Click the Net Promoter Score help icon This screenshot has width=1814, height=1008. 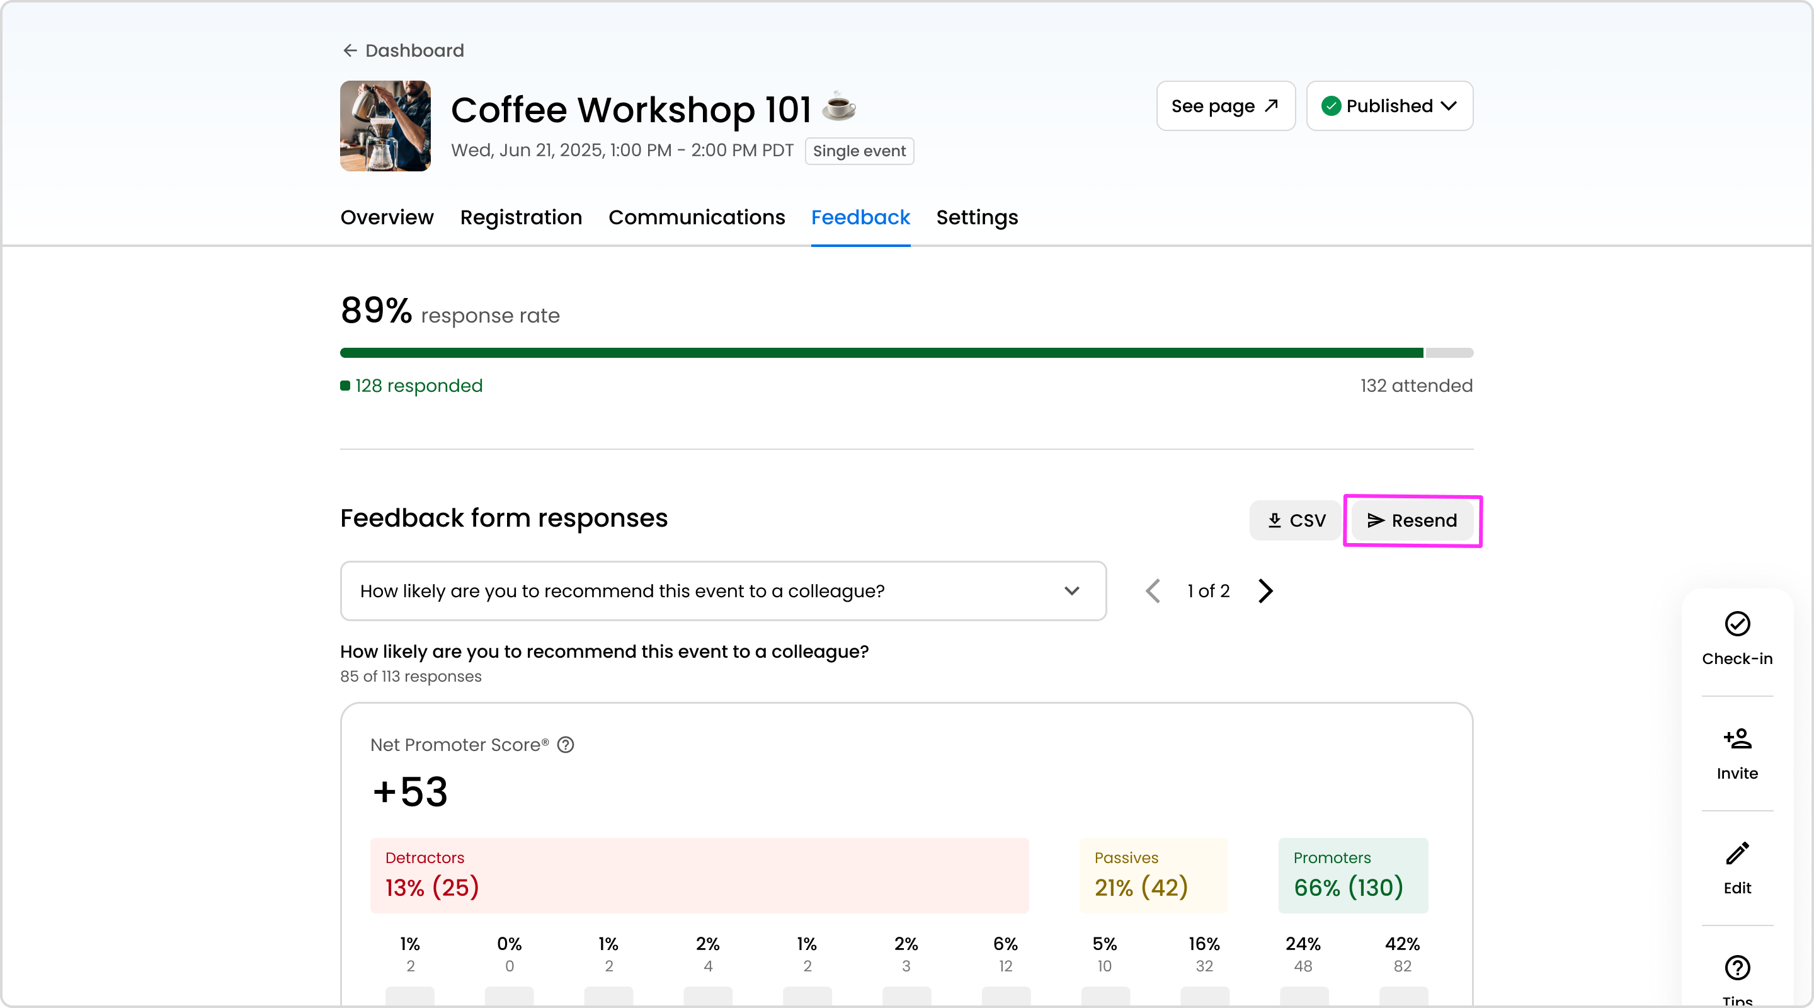tap(566, 745)
